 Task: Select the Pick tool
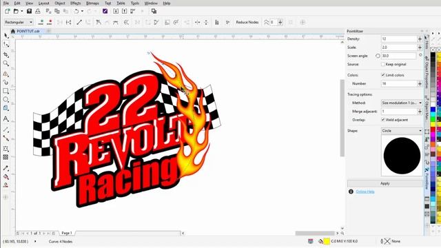6,35
